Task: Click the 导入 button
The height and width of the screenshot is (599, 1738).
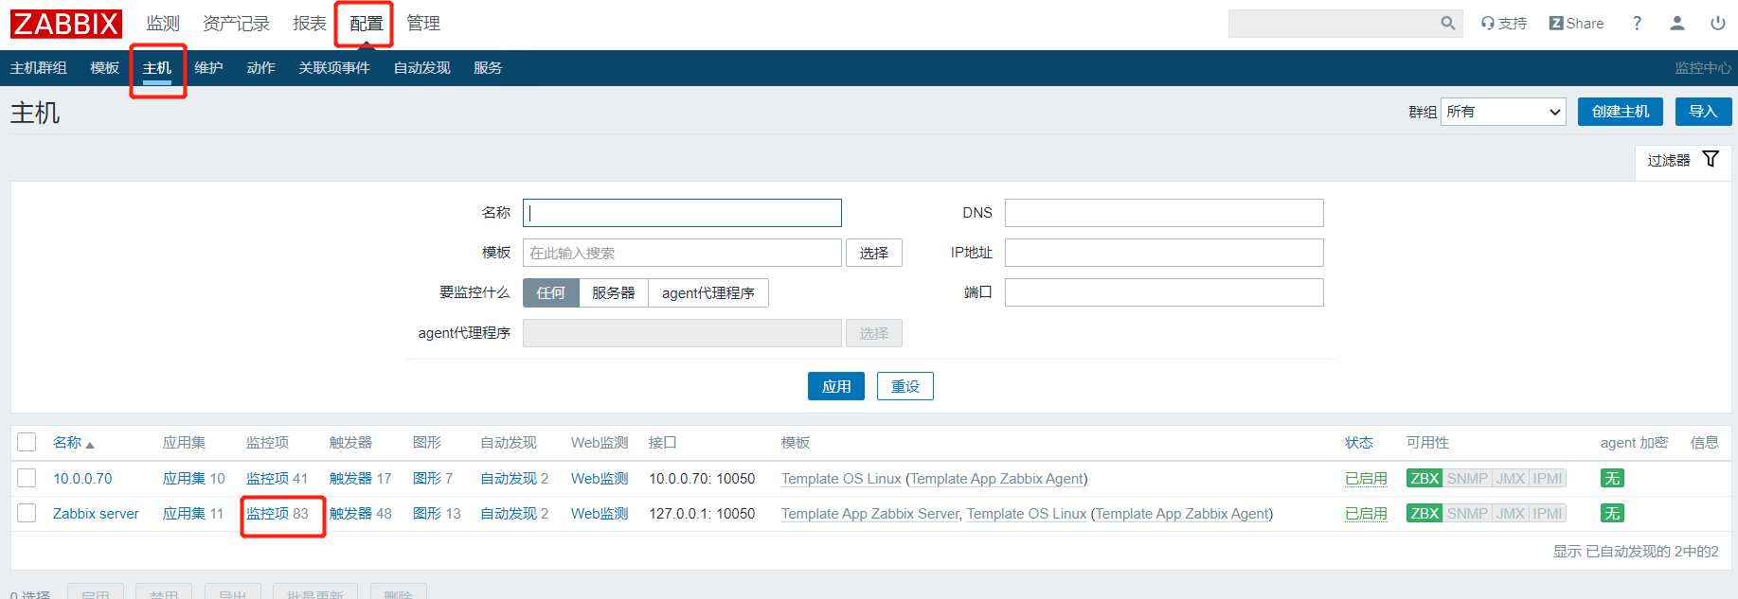Action: (x=1703, y=112)
